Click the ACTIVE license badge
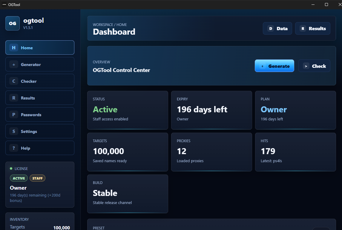 19,178
